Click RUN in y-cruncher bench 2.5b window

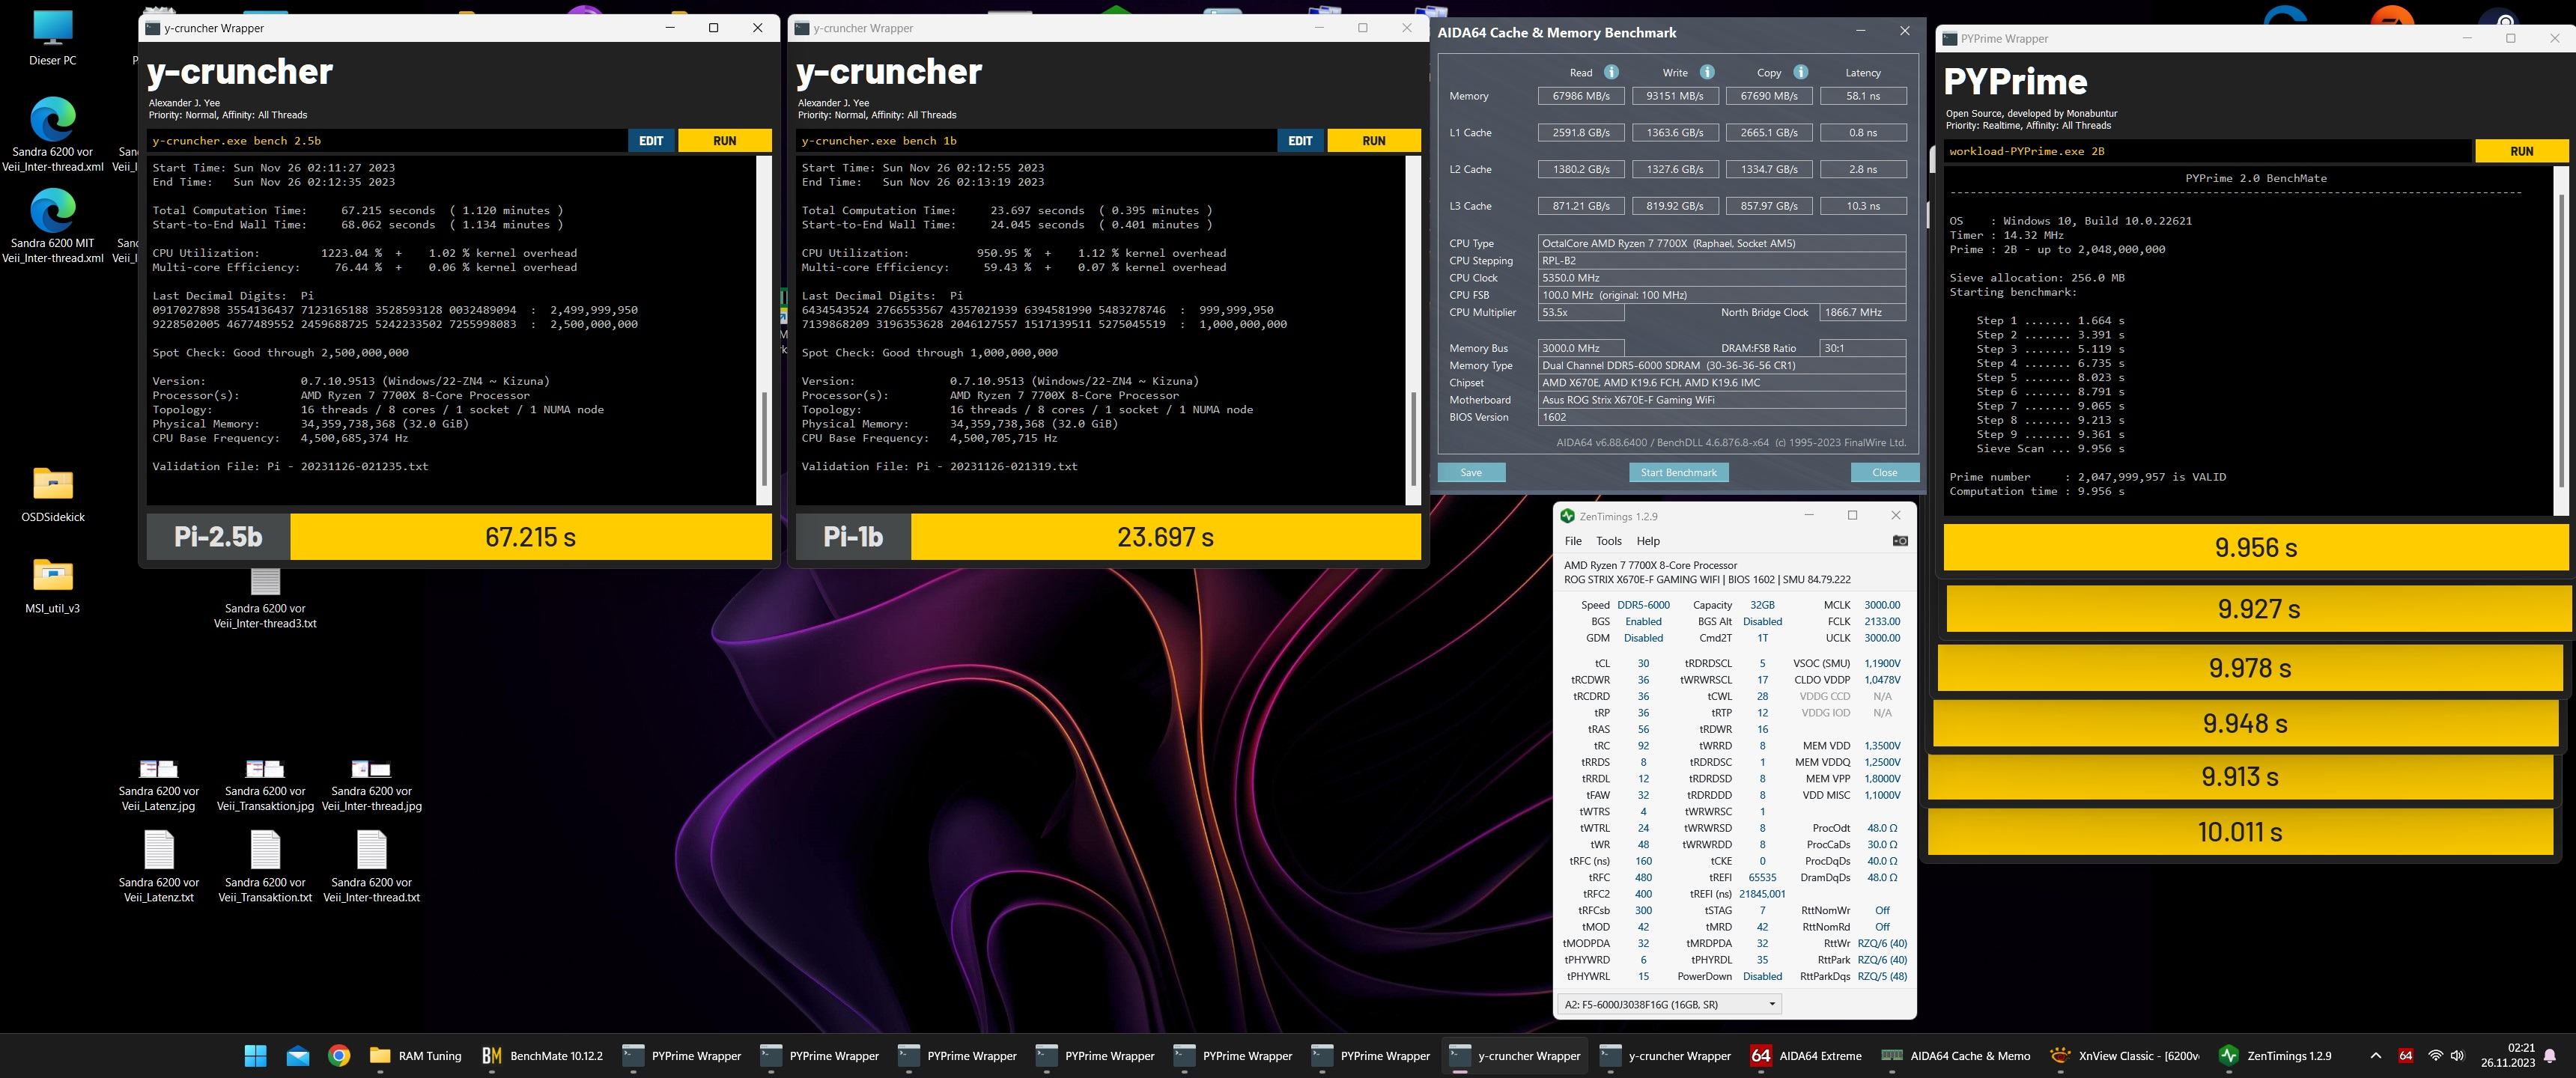click(x=725, y=141)
